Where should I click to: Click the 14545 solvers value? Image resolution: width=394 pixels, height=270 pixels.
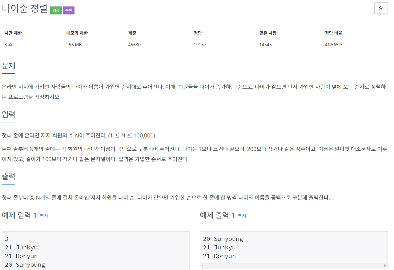(266, 45)
